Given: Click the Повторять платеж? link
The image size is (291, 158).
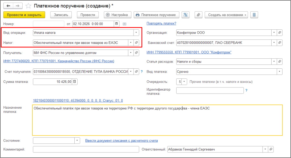Looking at the screenshot, I should pos(161,24).
